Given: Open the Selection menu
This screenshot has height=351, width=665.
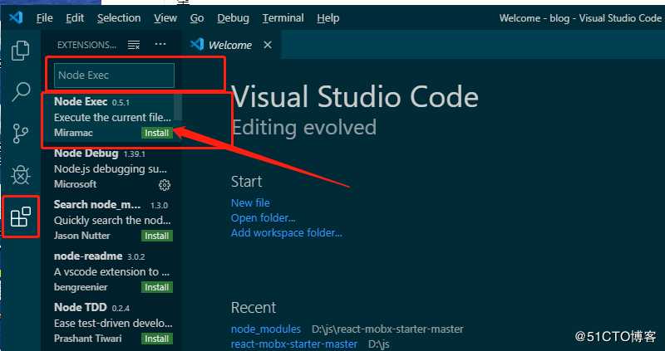Looking at the screenshot, I should click(x=119, y=18).
